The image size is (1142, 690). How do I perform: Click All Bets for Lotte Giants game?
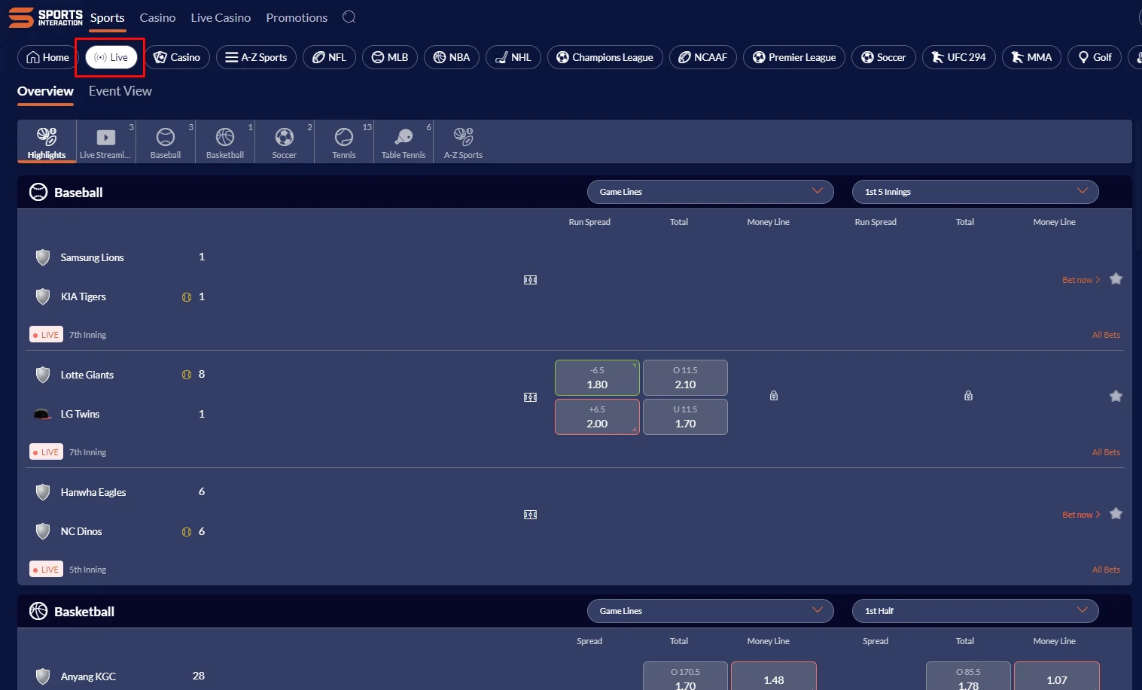pos(1105,452)
